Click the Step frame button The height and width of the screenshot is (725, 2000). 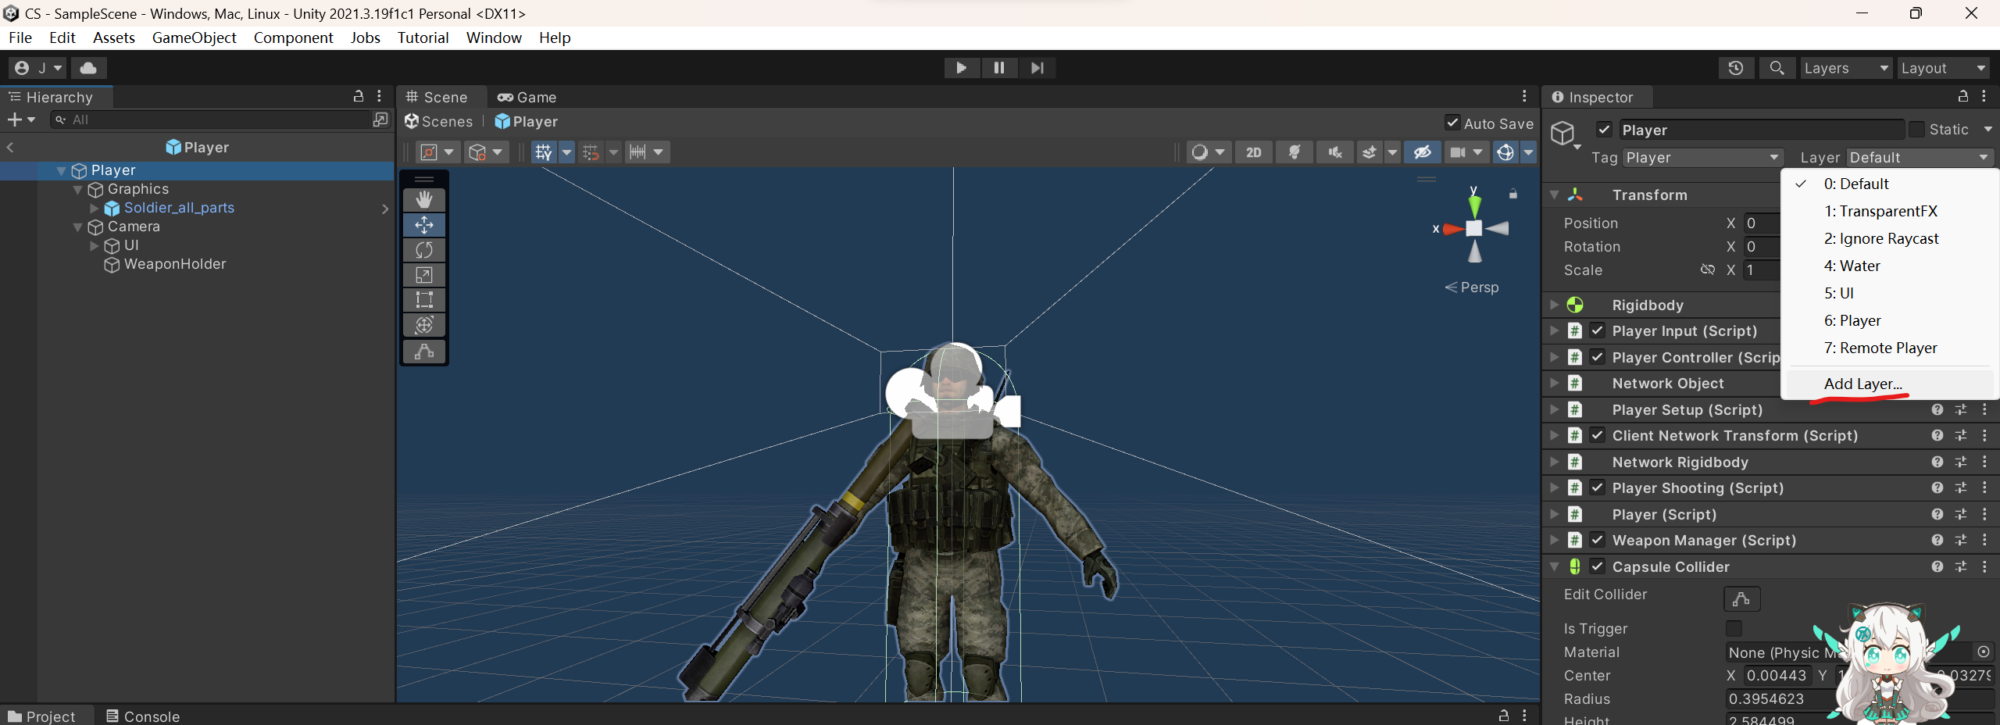click(1037, 68)
